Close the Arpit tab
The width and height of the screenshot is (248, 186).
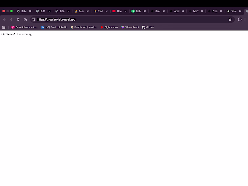(x=183, y=11)
